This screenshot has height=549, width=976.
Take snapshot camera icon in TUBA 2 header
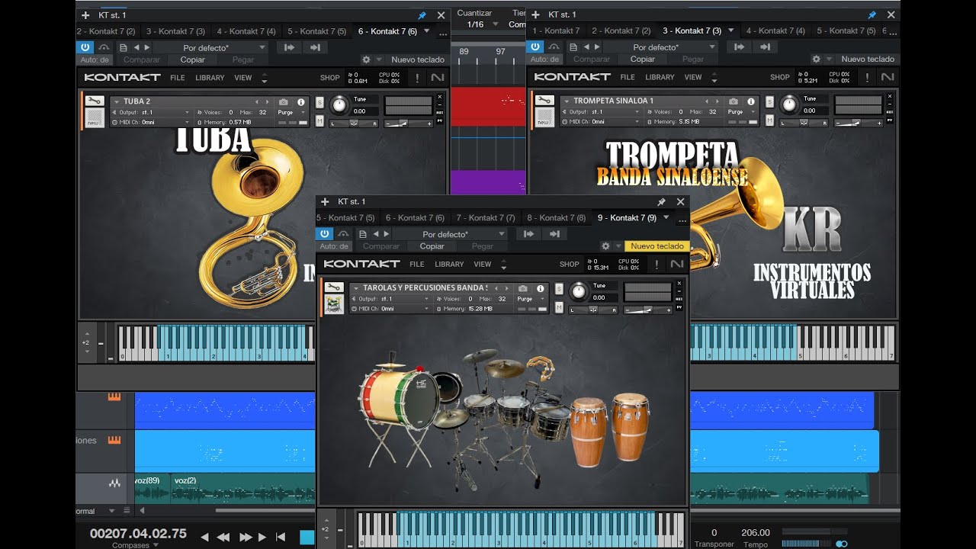[284, 101]
